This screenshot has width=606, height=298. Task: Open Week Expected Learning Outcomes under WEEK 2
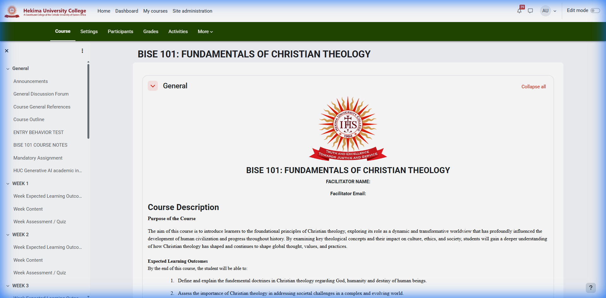pyautogui.click(x=48, y=247)
